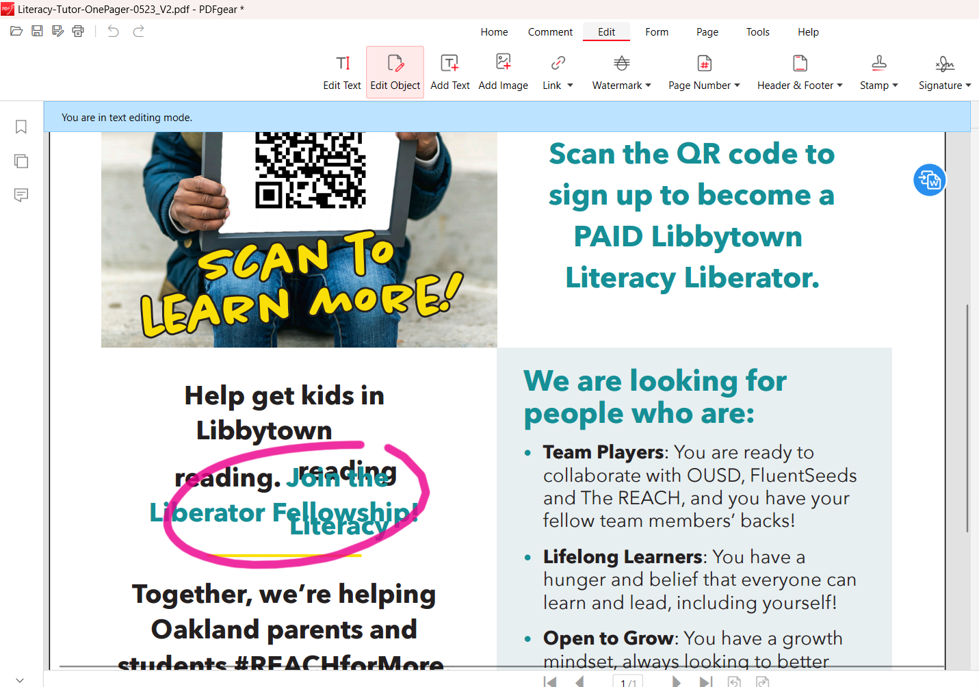This screenshot has width=979, height=687.
Task: Expand the sidebar chevron at bottom left
Action: click(x=19, y=680)
